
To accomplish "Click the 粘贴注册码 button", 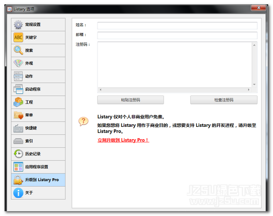I will tap(131, 100).
